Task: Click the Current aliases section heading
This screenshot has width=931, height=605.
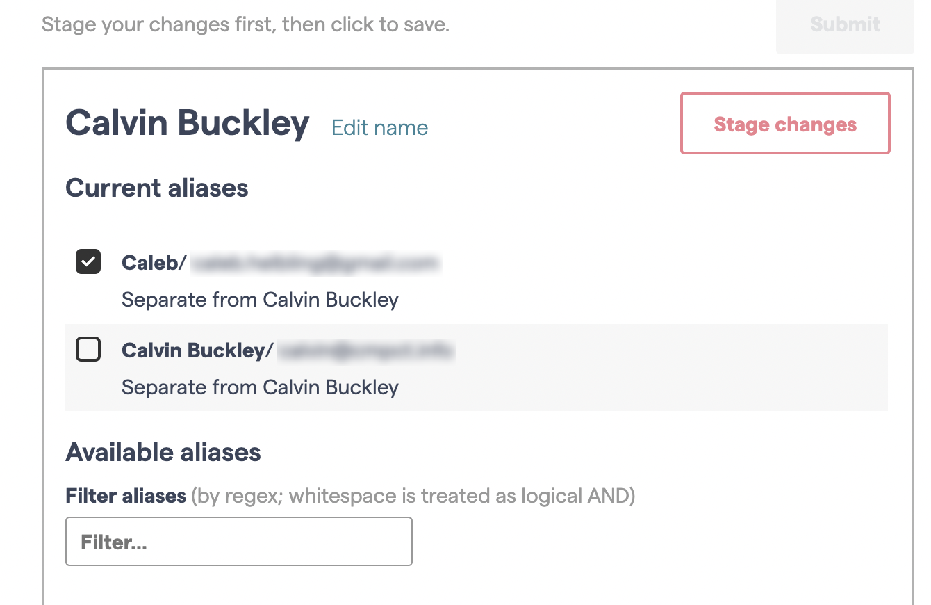Action: pos(156,187)
